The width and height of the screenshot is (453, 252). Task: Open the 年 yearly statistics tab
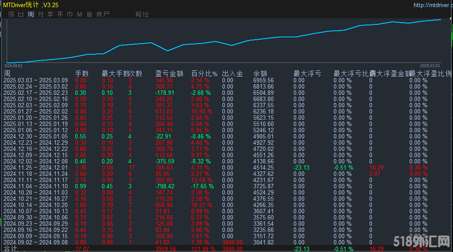(60, 14)
